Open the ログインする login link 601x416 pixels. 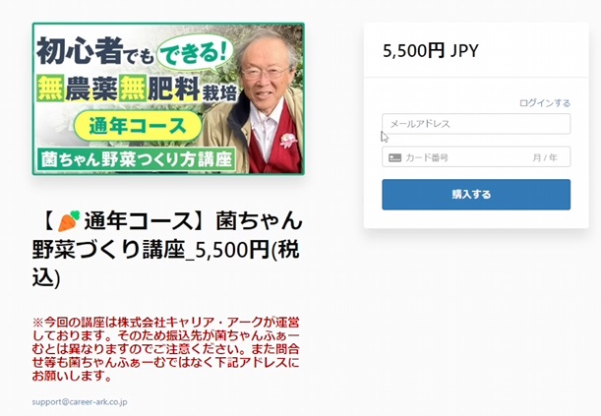(545, 103)
